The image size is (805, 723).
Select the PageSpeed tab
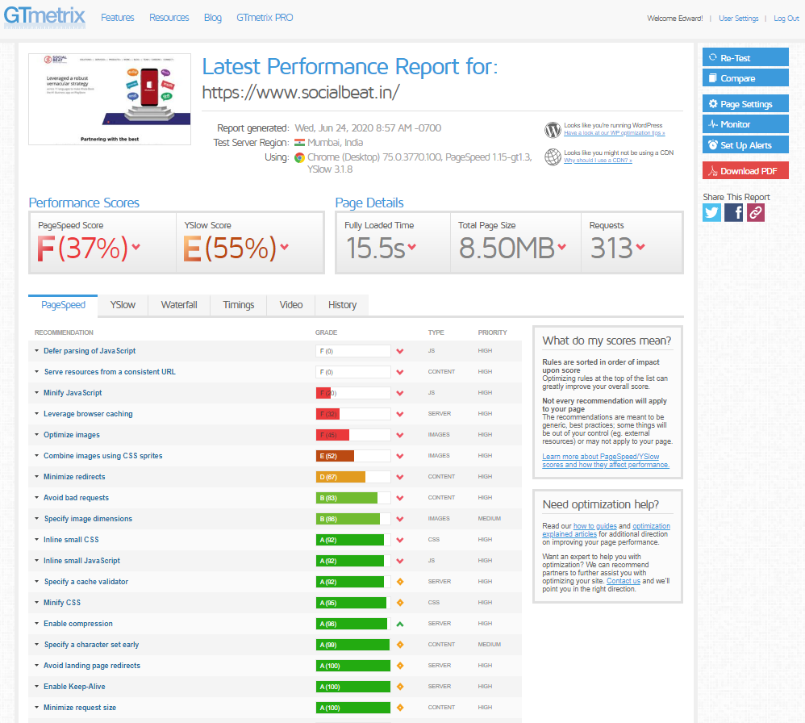(63, 305)
